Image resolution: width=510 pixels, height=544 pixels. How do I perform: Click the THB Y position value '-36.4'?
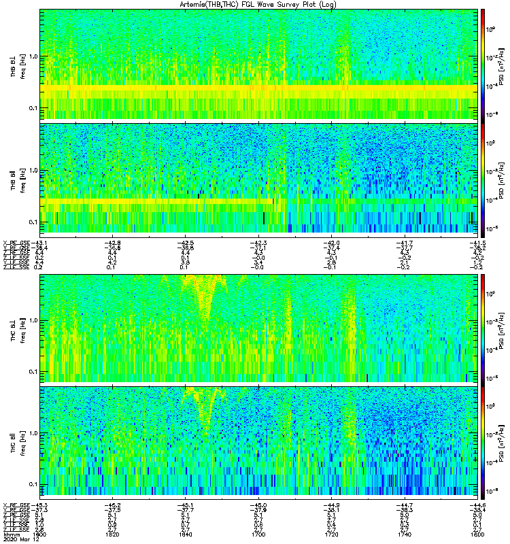click(39, 248)
